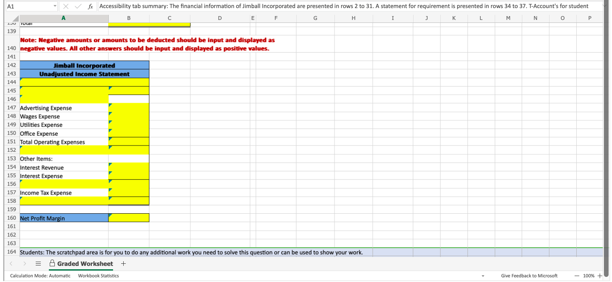Click the previous sheet navigation arrow
The width and height of the screenshot is (612, 282).
(x=11, y=263)
